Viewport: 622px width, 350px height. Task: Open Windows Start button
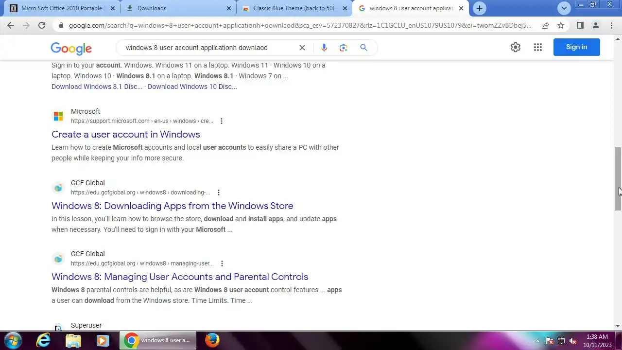pyautogui.click(x=12, y=340)
